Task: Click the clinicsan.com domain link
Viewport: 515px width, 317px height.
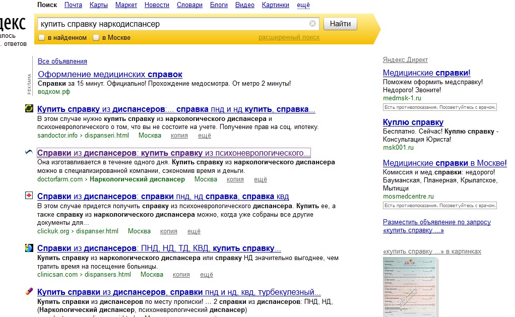Action: (57, 275)
